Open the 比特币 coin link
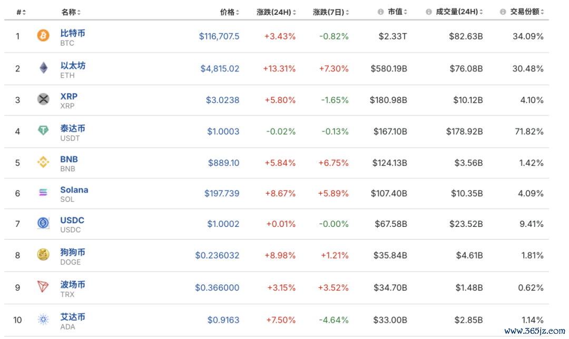569x339 pixels. coord(73,33)
